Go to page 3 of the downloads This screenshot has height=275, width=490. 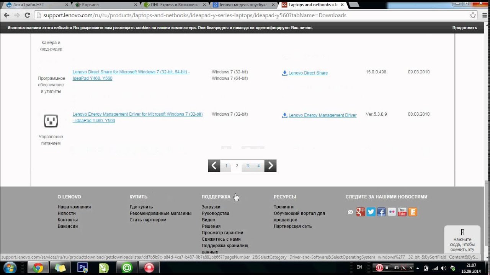pyautogui.click(x=248, y=166)
